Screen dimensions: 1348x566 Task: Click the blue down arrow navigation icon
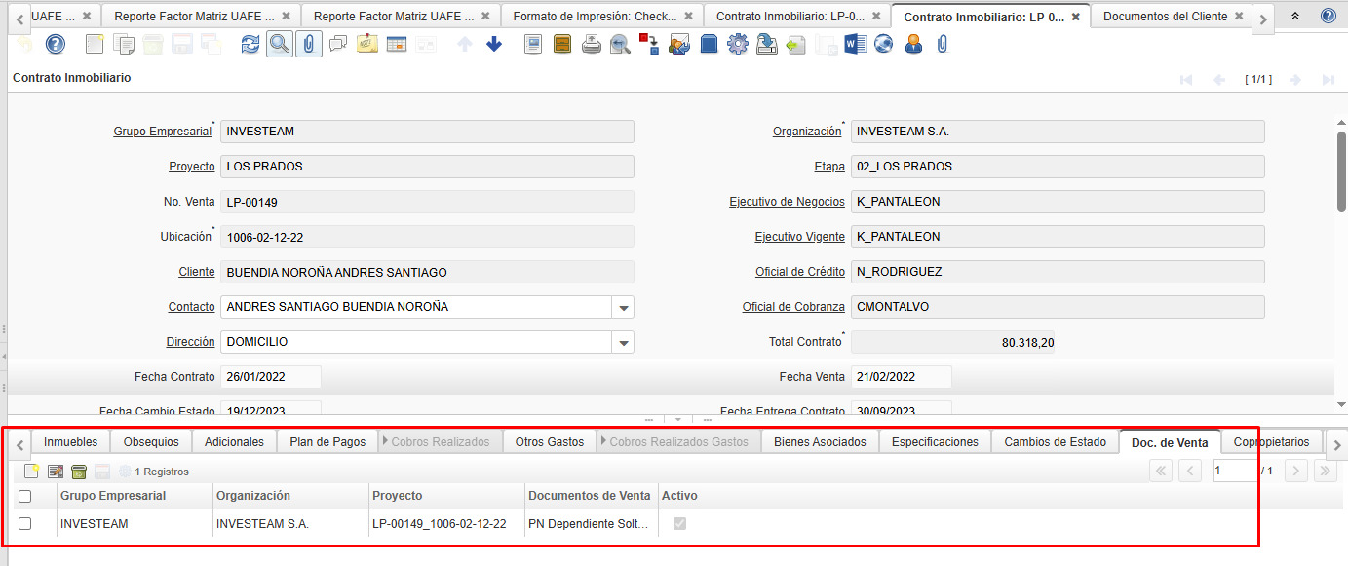[x=494, y=44]
